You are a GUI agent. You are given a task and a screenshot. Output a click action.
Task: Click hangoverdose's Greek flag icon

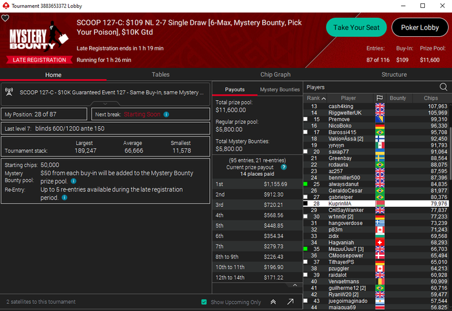point(380,223)
